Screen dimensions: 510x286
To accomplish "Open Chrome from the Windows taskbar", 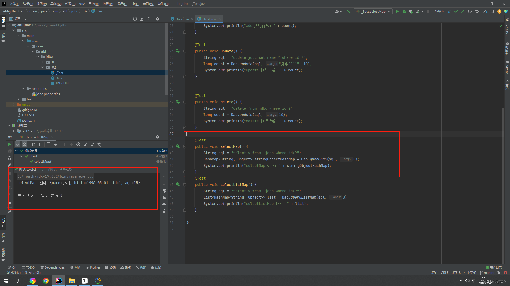I will [46, 281].
